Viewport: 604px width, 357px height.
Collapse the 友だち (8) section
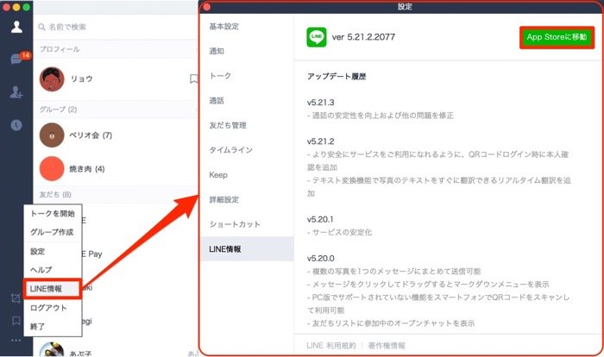116,195
